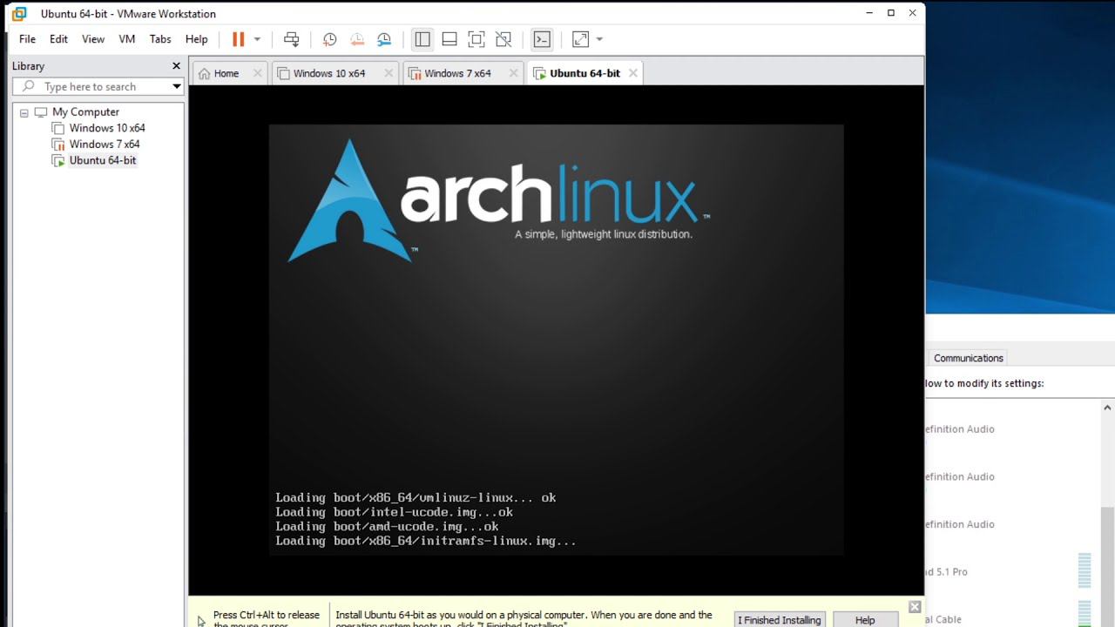Open the Library search dropdown arrow
Viewport: 1115px width, 627px height.
pyautogui.click(x=177, y=86)
